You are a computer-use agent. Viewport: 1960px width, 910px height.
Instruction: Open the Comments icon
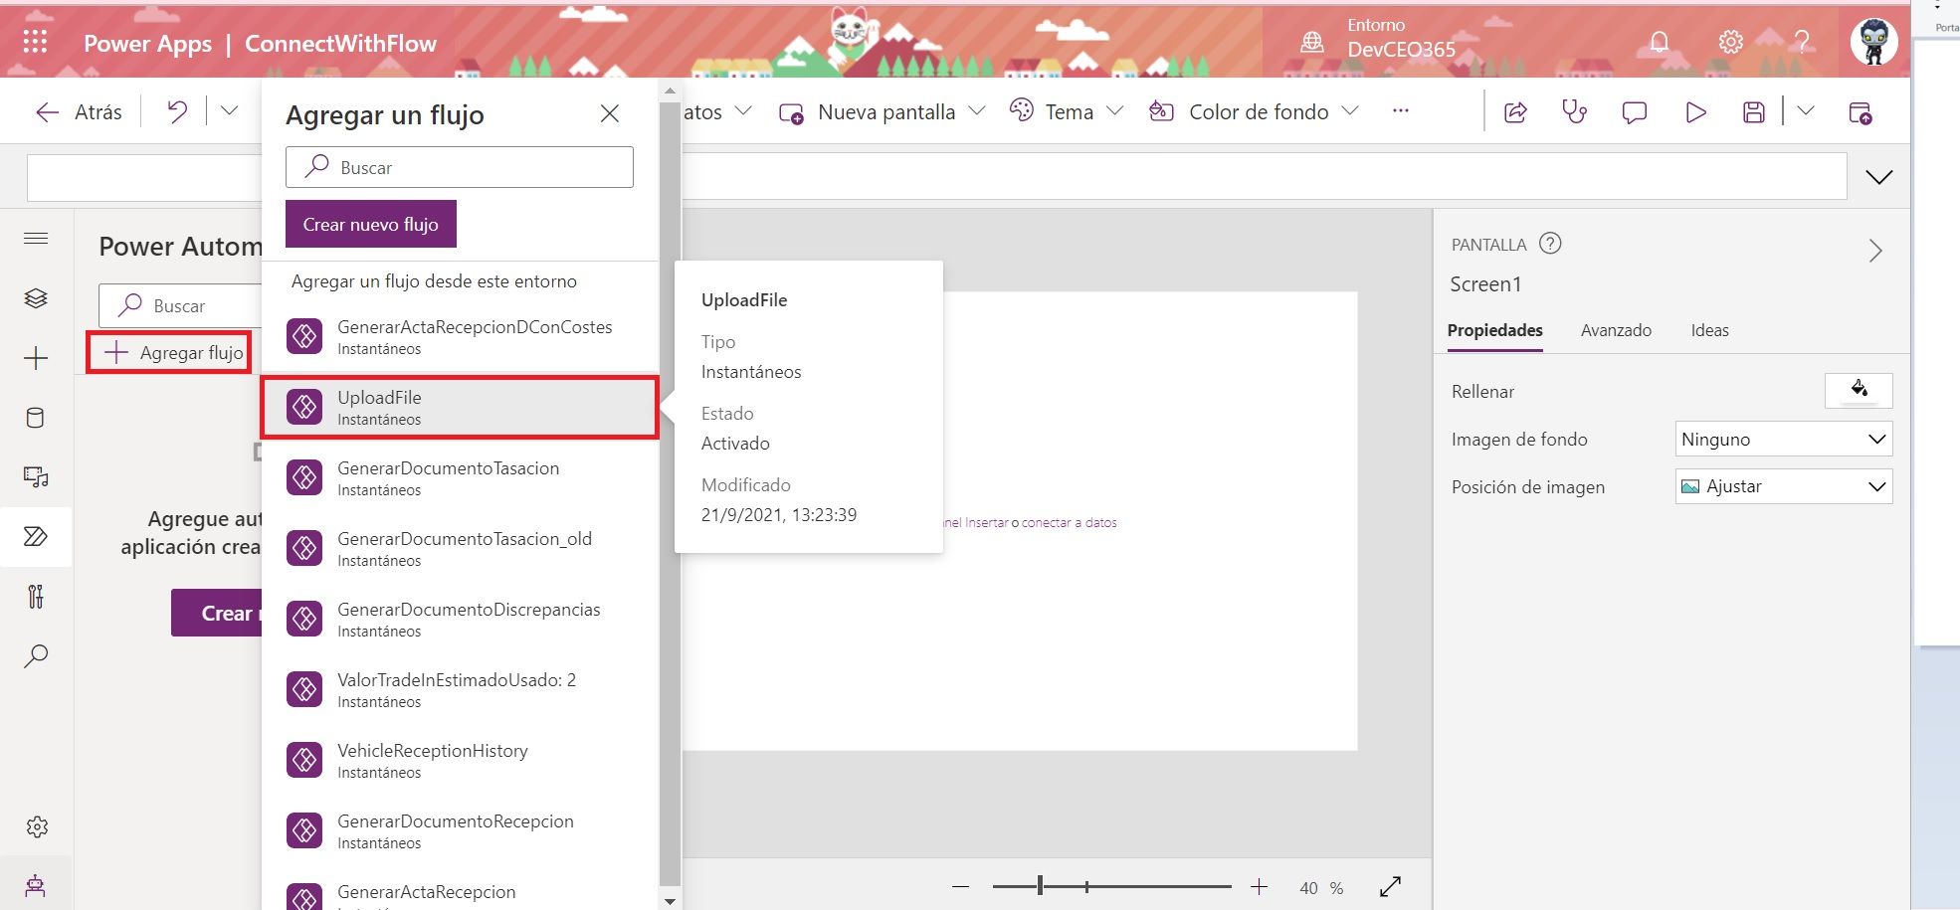click(1635, 112)
